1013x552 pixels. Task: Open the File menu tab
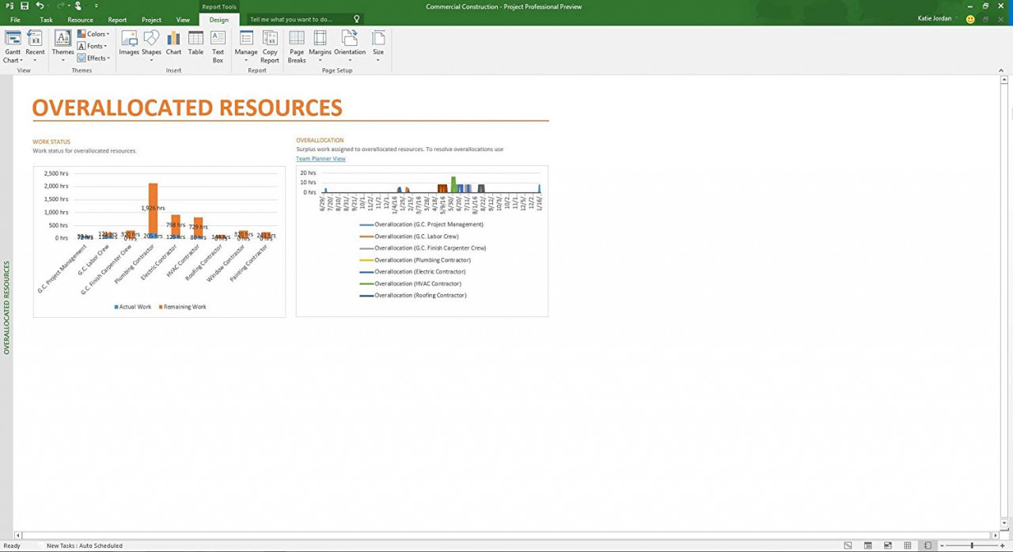pyautogui.click(x=15, y=20)
